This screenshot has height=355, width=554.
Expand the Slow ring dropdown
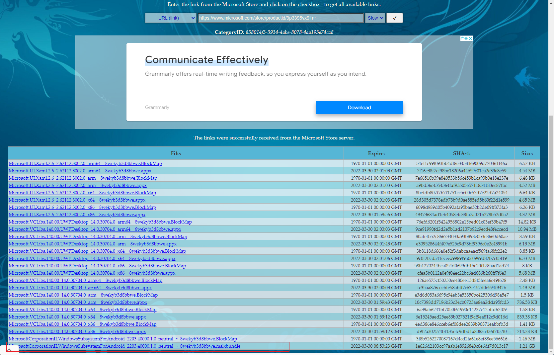(375, 18)
